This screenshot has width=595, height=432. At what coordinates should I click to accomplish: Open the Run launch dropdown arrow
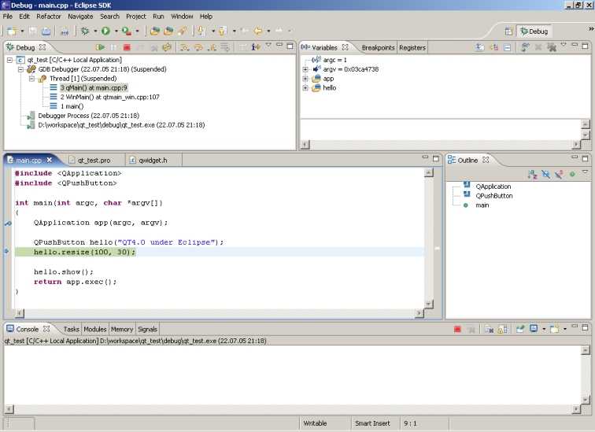point(116,31)
